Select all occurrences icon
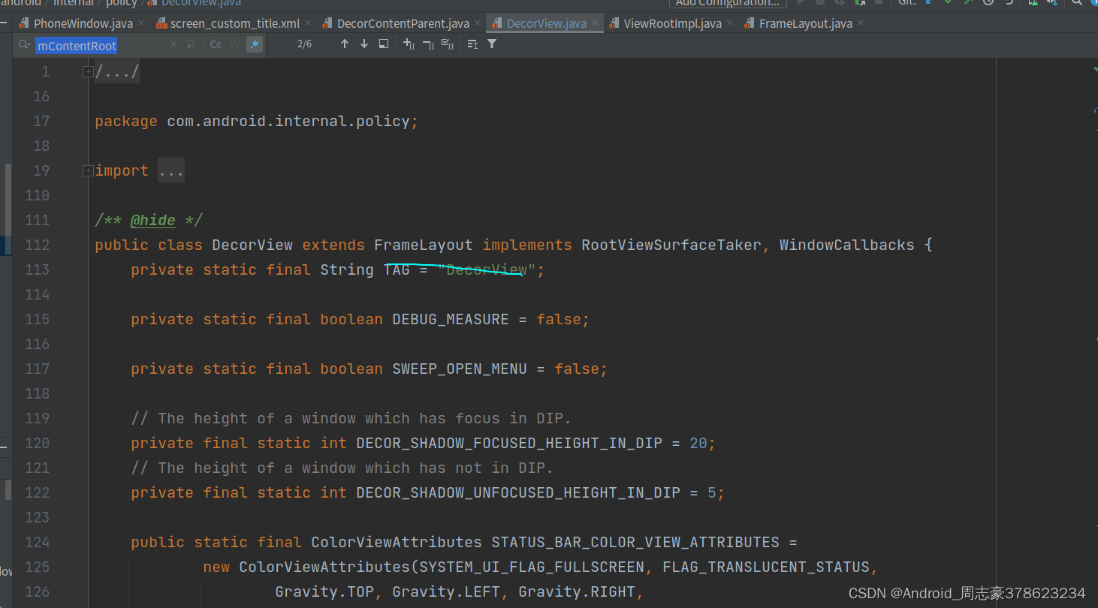Image resolution: width=1098 pixels, height=608 pixels. click(448, 44)
